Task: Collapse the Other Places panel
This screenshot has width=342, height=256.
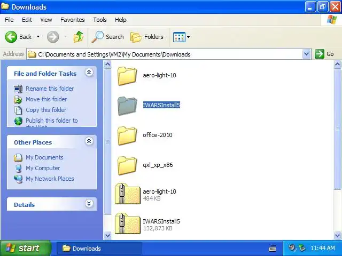Action: [x=89, y=141]
